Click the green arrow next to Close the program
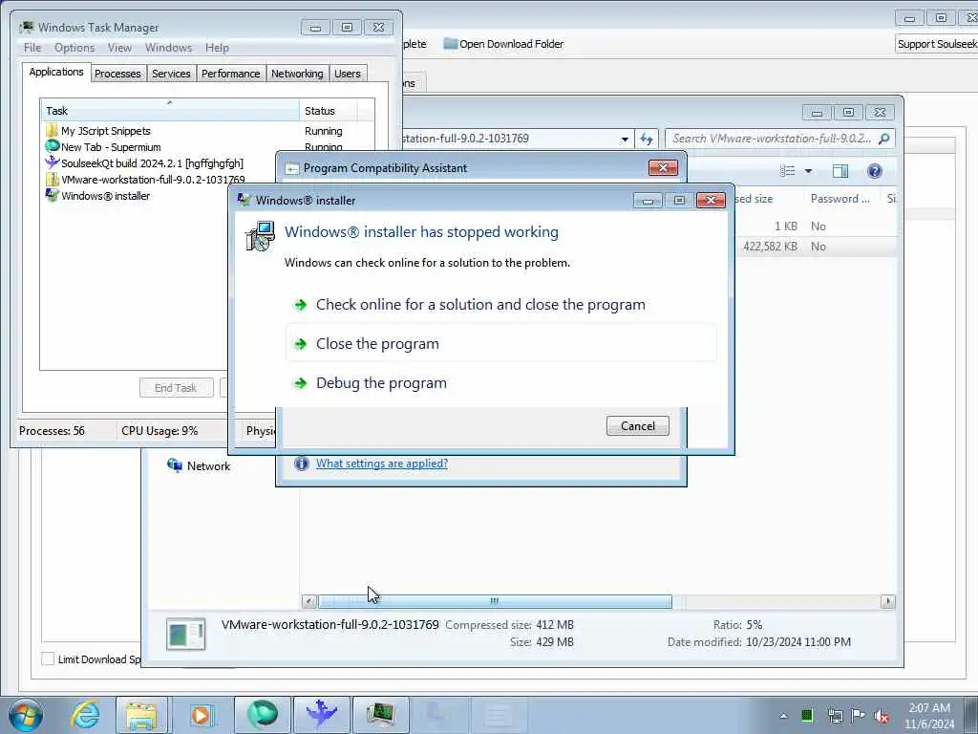 point(301,344)
